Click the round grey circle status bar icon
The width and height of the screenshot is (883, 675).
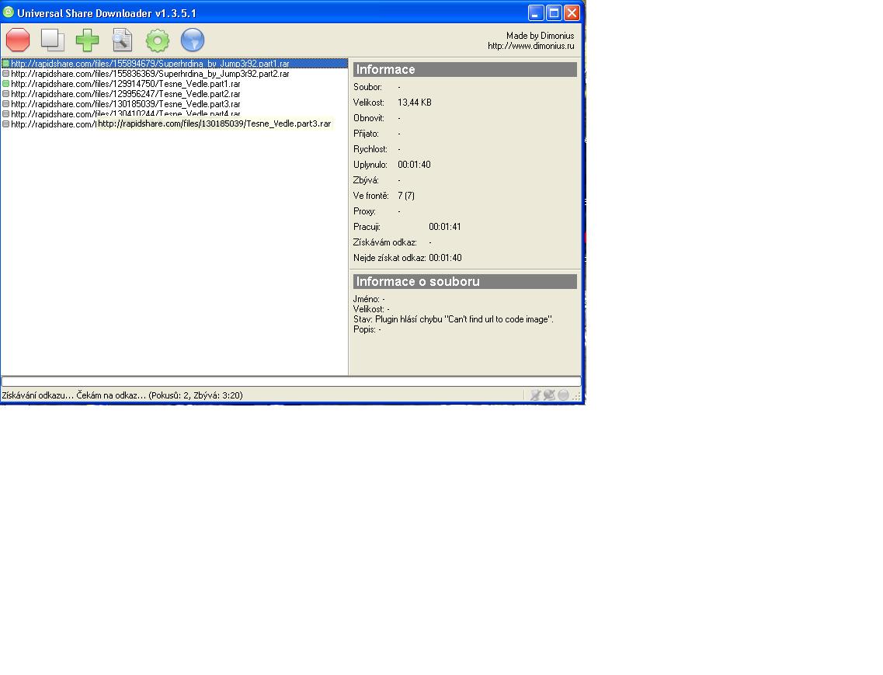[563, 395]
